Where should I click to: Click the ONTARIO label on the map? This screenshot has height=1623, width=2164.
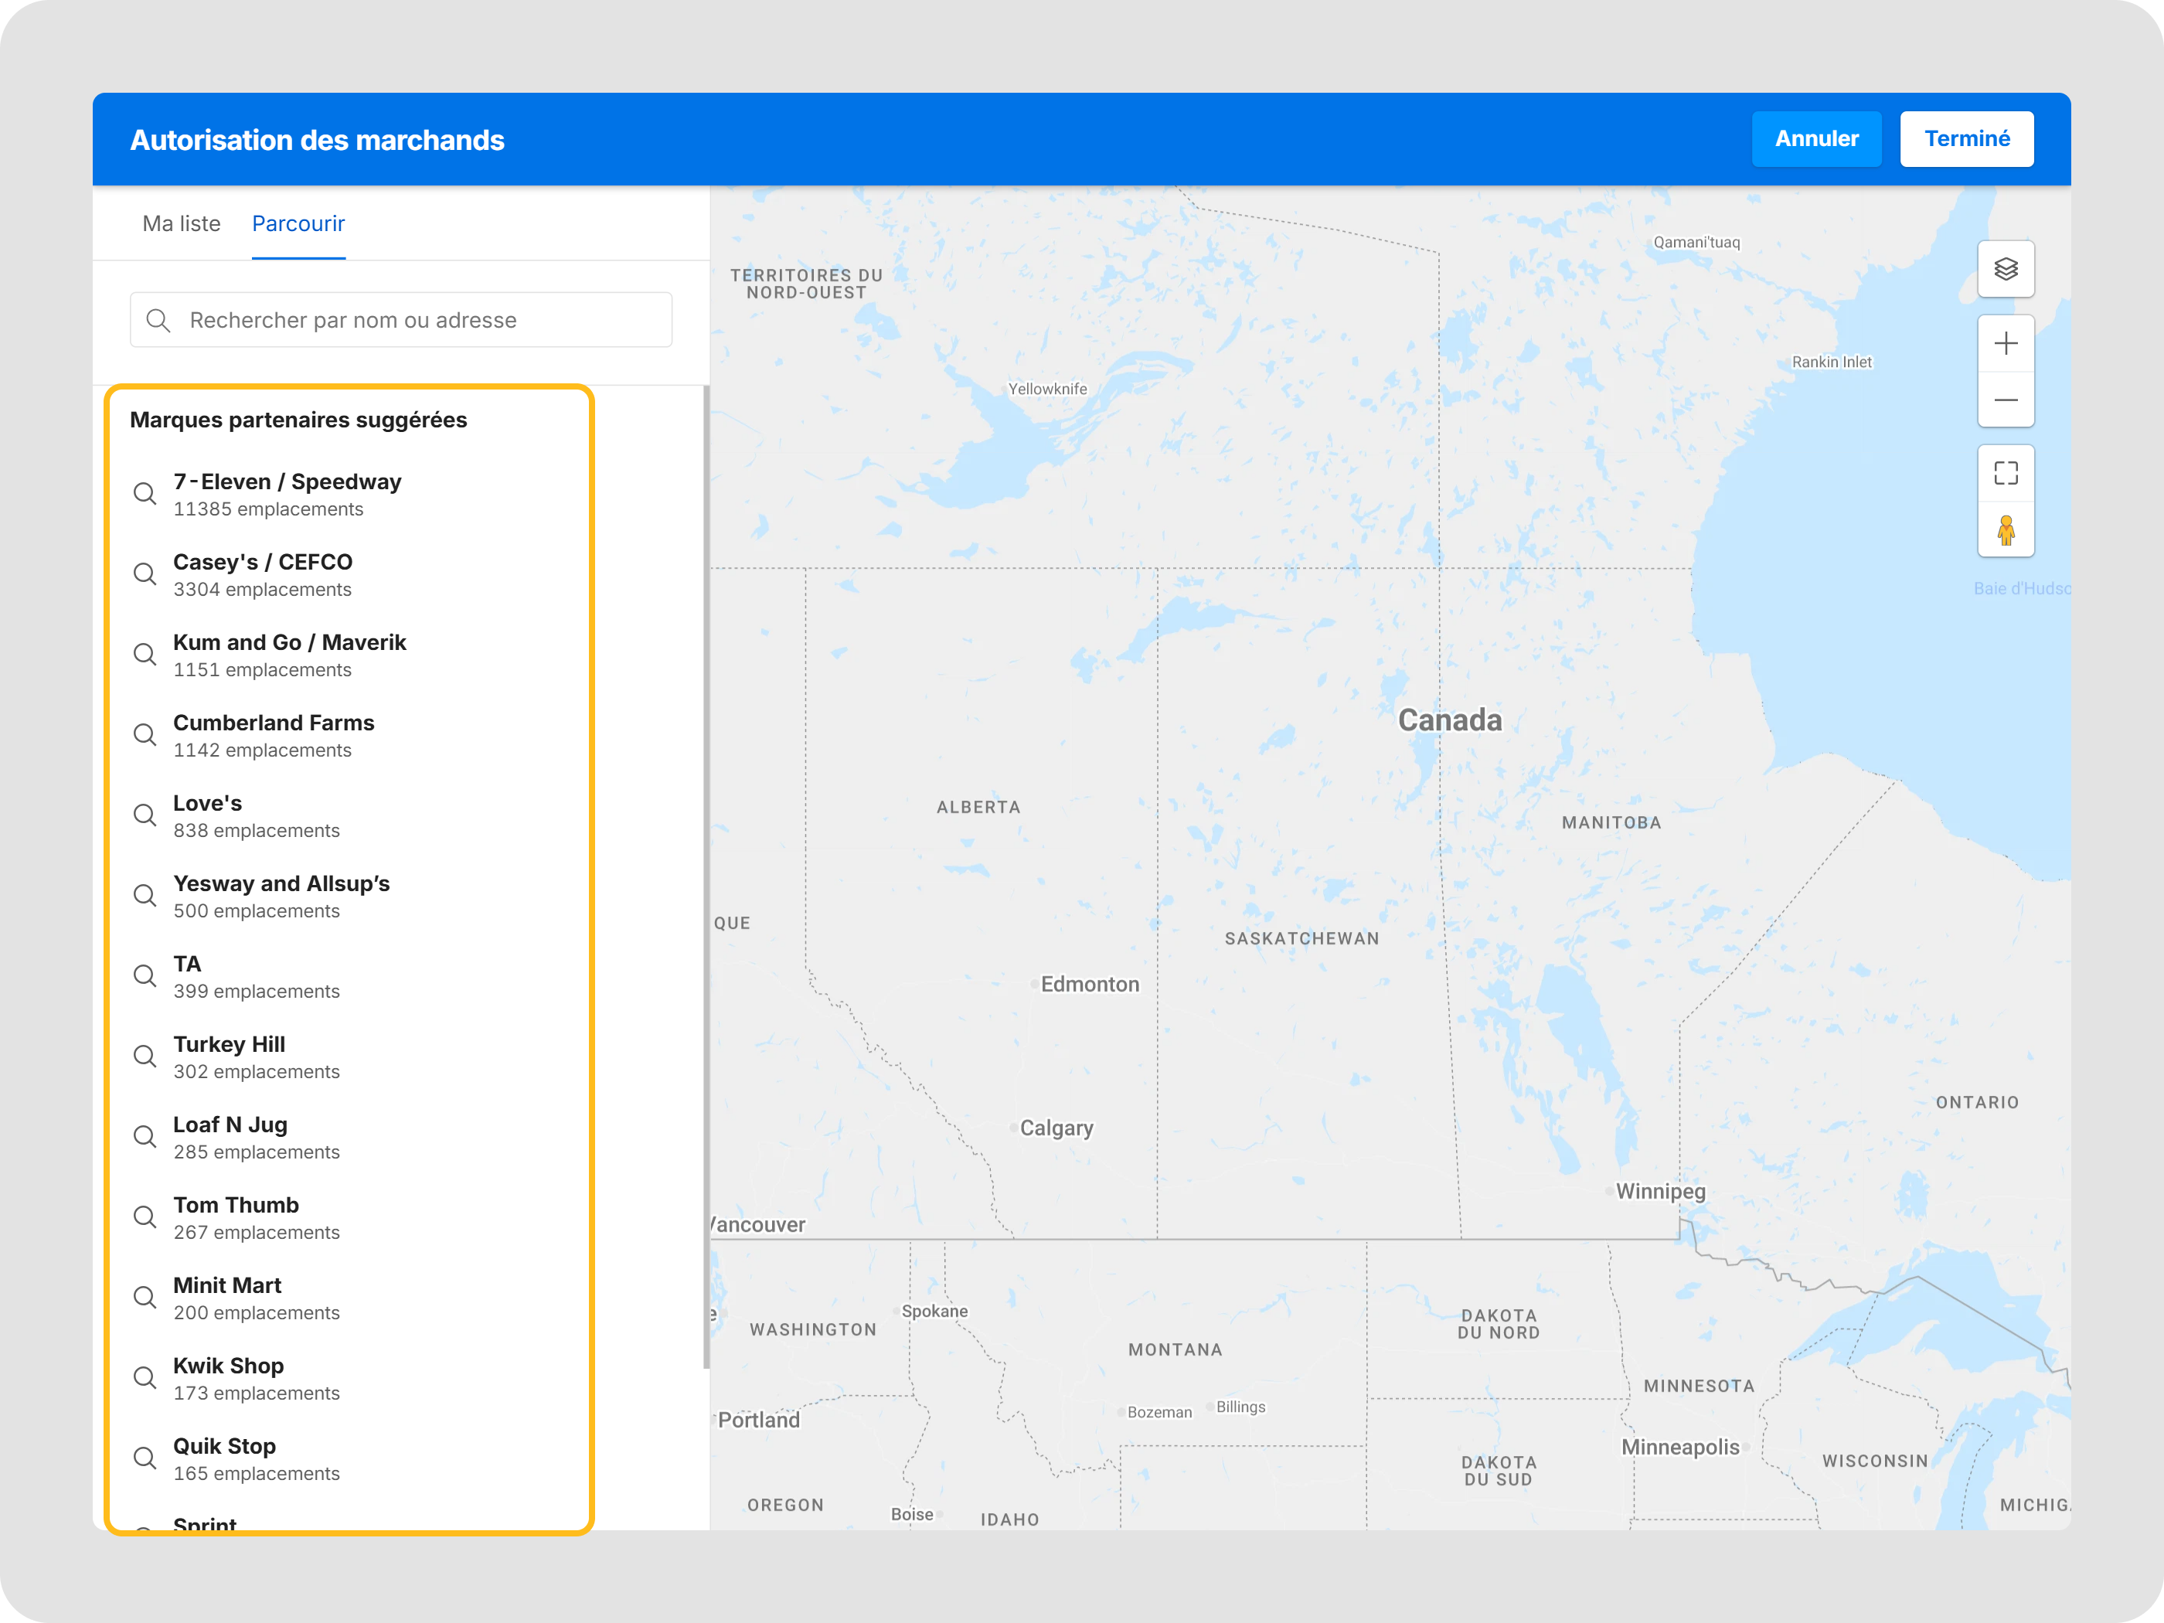(x=1977, y=1103)
